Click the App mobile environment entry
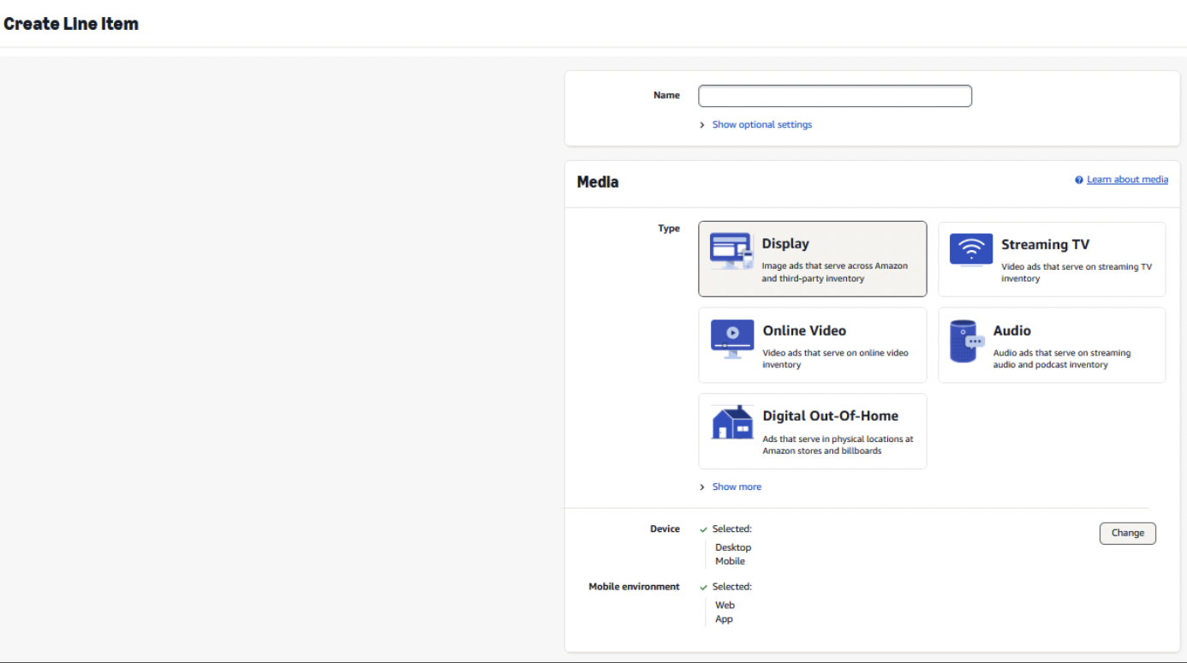This screenshot has width=1187, height=663. pos(724,618)
